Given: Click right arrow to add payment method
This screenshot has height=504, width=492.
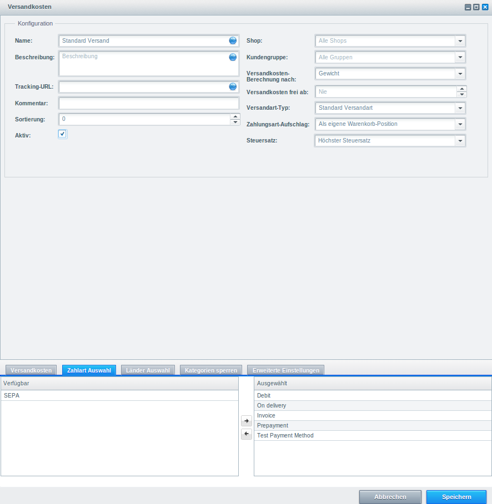Looking at the screenshot, I should point(247,421).
